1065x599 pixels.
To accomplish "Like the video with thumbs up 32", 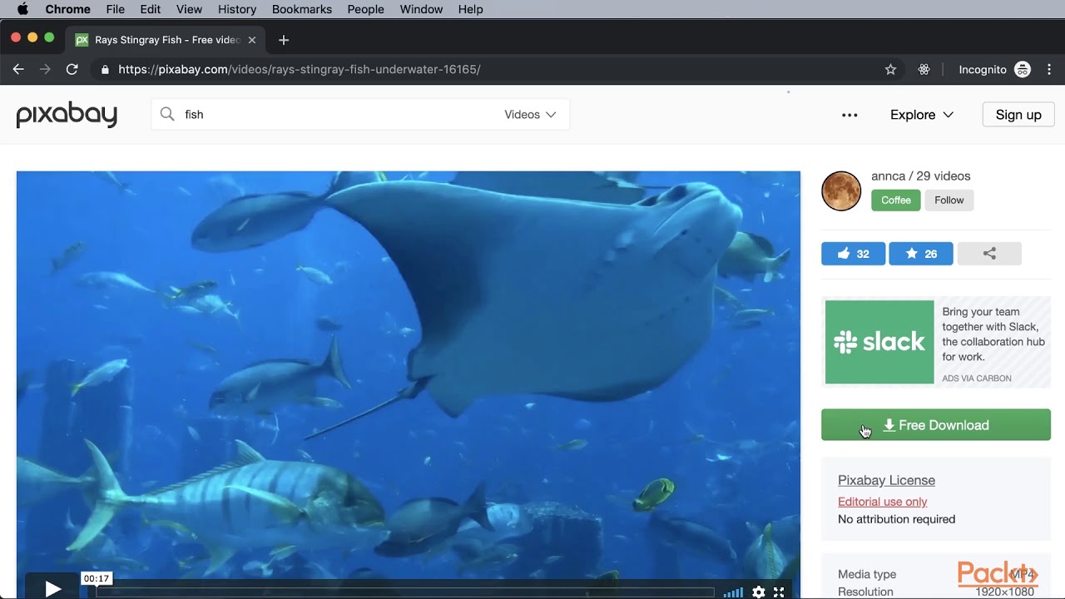I will (x=853, y=254).
